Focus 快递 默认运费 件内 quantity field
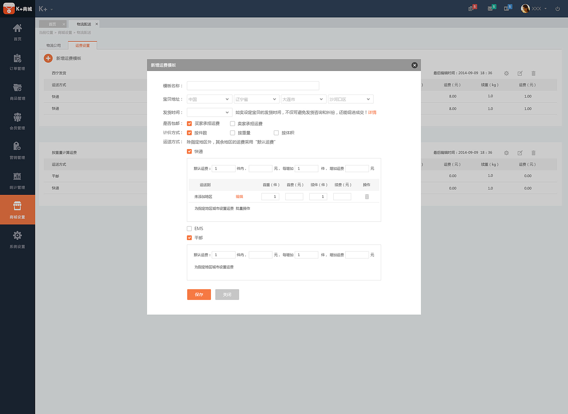Screen dimensions: 568x414 tap(224, 169)
